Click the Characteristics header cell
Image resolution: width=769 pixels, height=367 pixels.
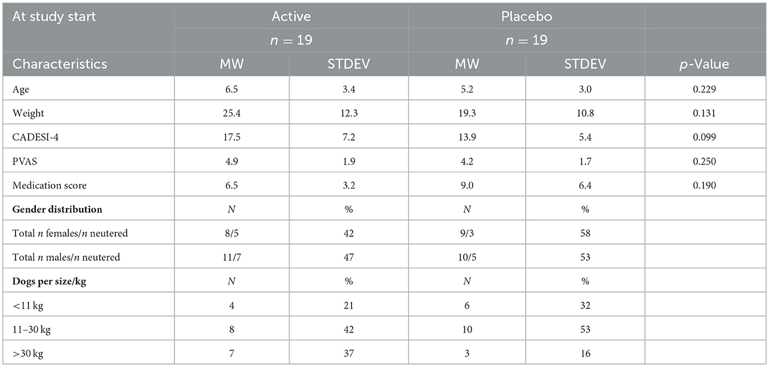click(60, 64)
